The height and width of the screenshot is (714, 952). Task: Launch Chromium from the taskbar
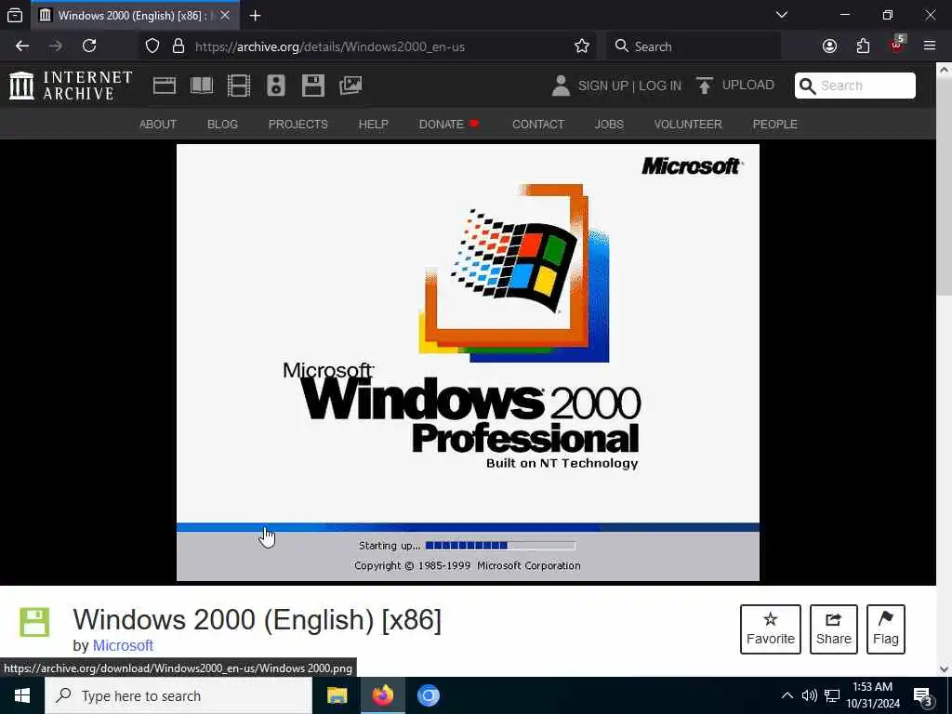[428, 695]
